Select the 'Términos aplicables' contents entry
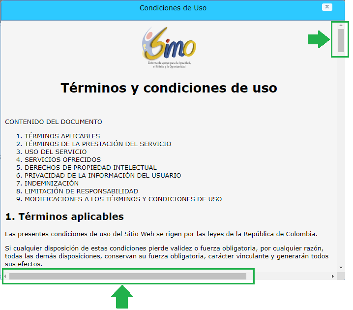Image resolution: width=353 pixels, height=310 pixels. [62, 136]
